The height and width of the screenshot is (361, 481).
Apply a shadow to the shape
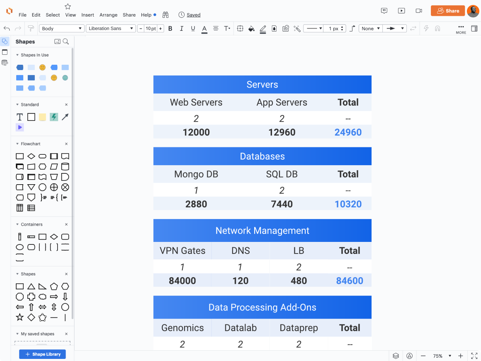click(274, 28)
